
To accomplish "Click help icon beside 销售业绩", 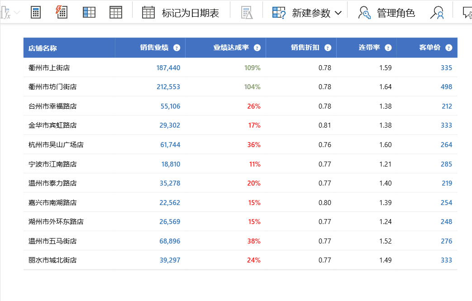I will (x=176, y=48).
